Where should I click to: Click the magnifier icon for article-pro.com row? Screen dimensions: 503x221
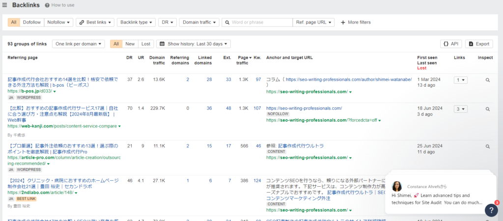coord(487,146)
